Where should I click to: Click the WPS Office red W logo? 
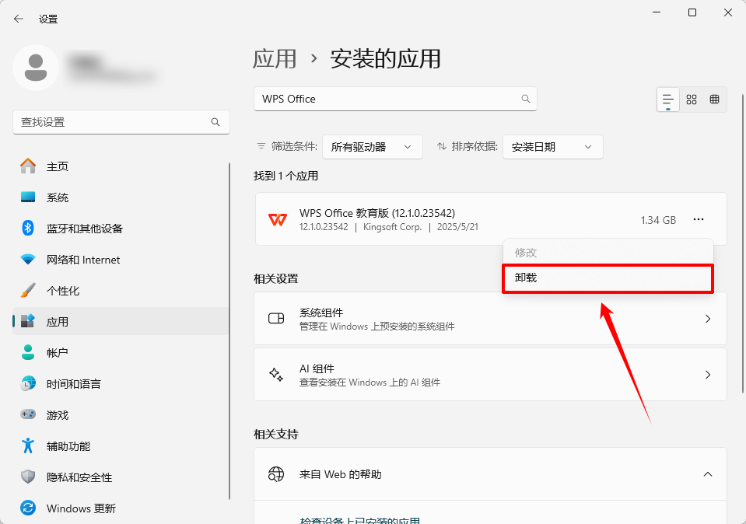pos(278,220)
